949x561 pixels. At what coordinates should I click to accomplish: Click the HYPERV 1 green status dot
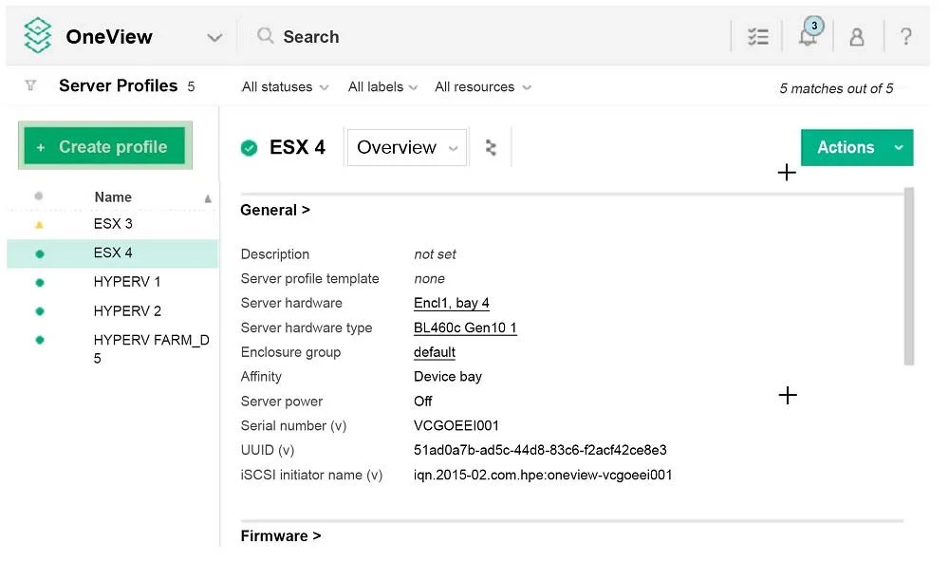click(x=39, y=283)
